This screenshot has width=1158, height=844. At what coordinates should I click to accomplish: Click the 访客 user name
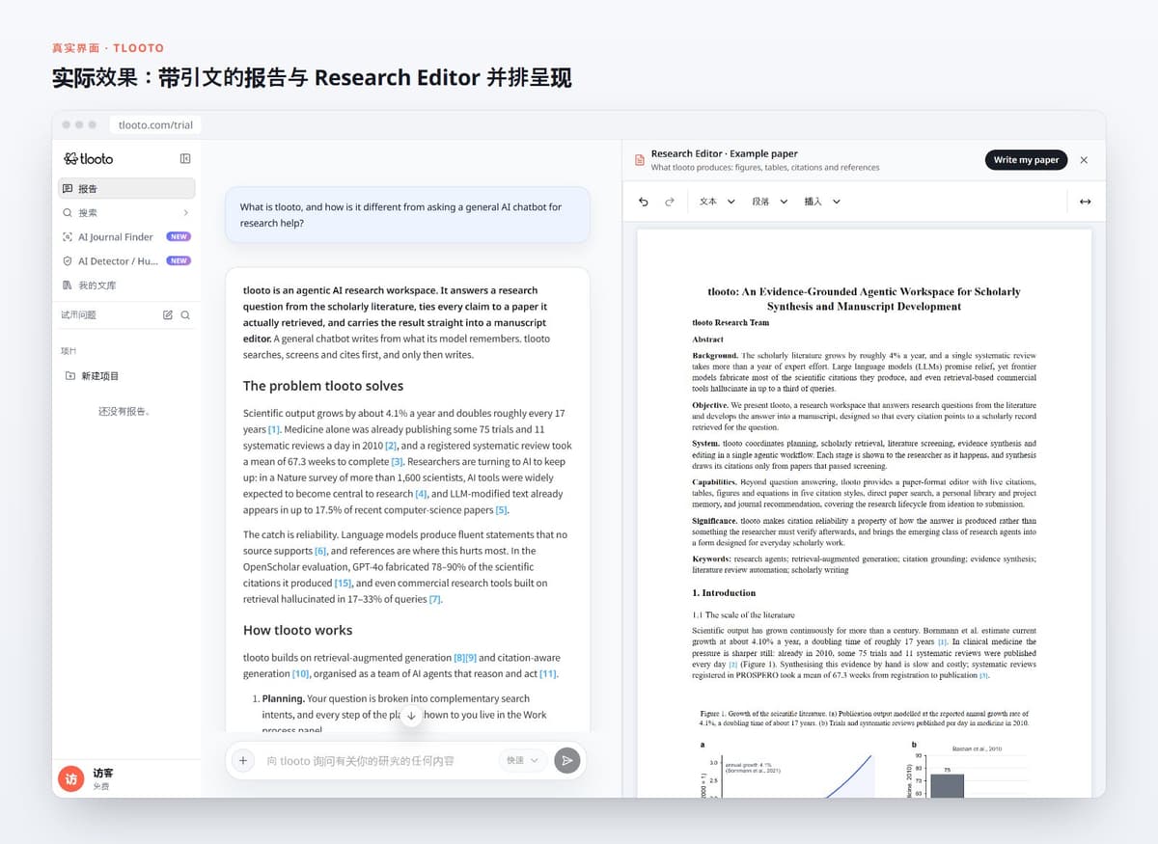[103, 773]
